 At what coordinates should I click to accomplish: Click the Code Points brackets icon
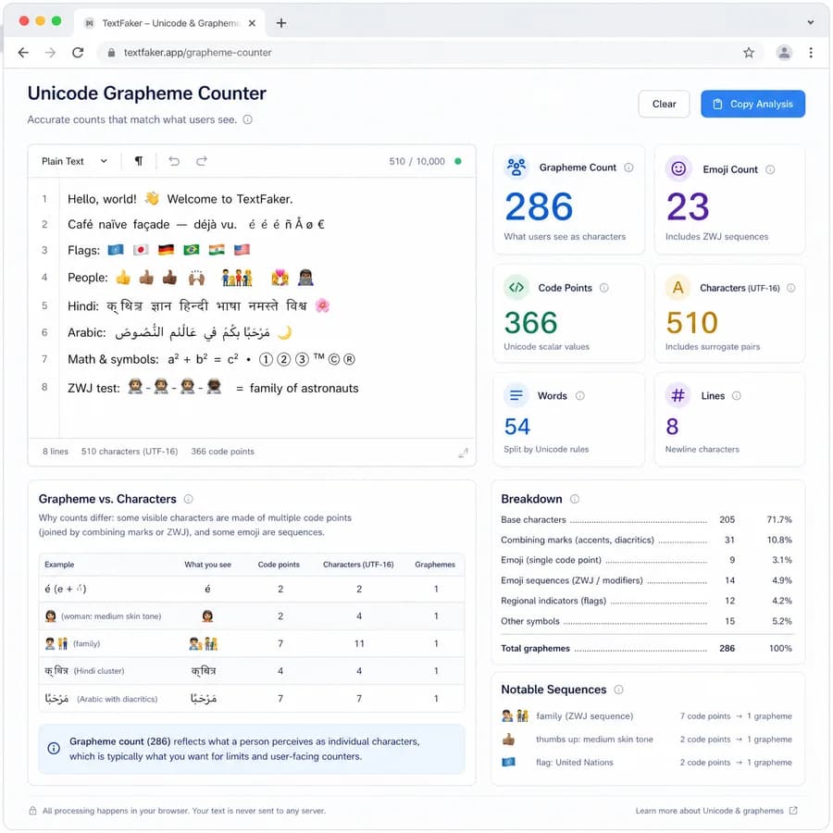(516, 288)
